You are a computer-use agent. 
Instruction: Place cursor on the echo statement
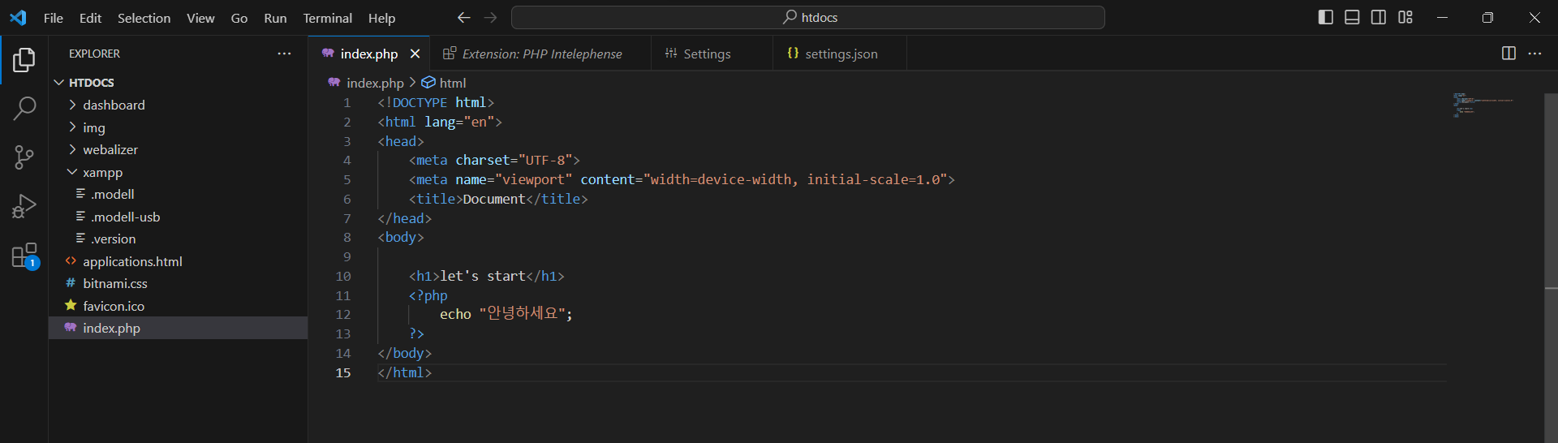click(506, 314)
